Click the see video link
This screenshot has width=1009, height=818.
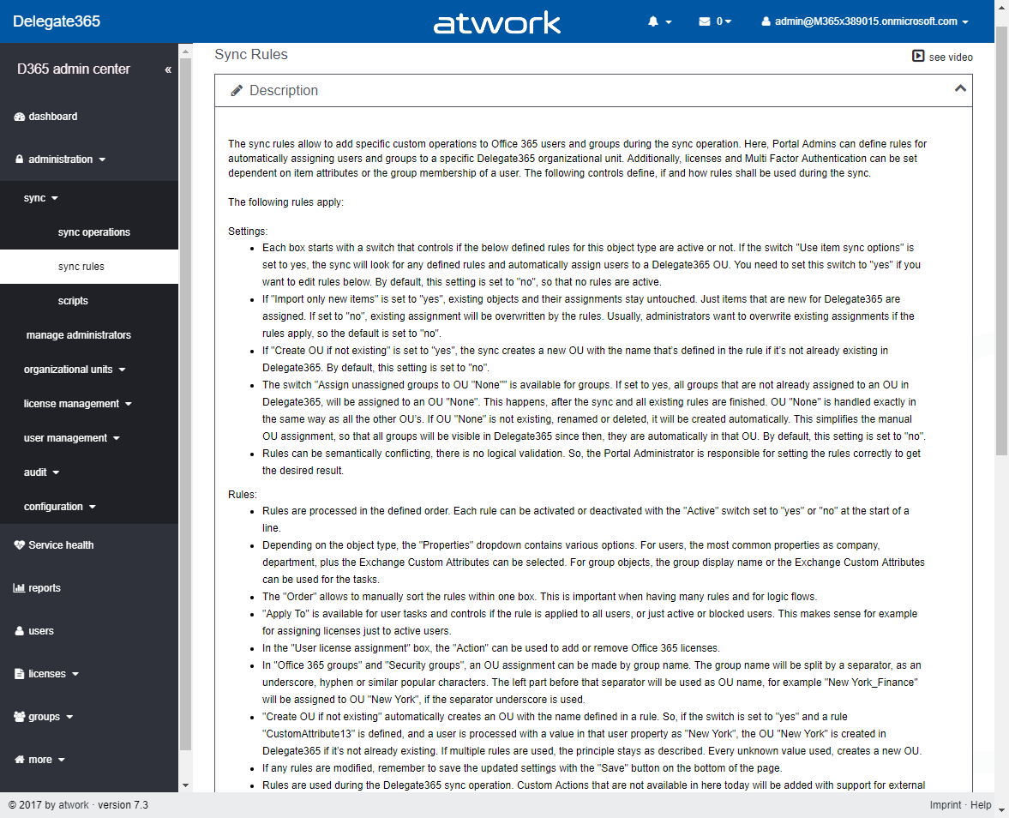951,57
